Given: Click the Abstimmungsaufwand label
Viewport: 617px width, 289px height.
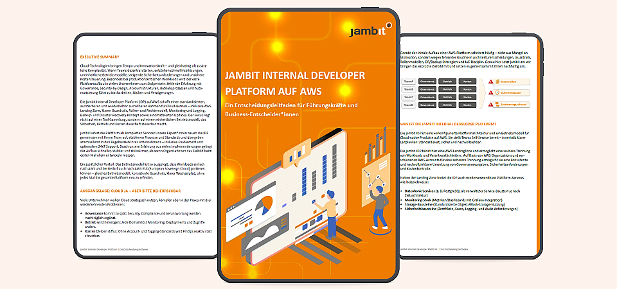Looking at the screenshot, I should [x=512, y=105].
